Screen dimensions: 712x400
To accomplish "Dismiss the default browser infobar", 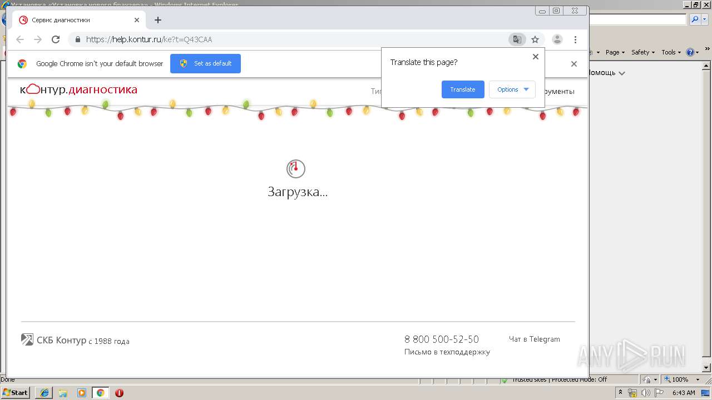I will [x=574, y=64].
